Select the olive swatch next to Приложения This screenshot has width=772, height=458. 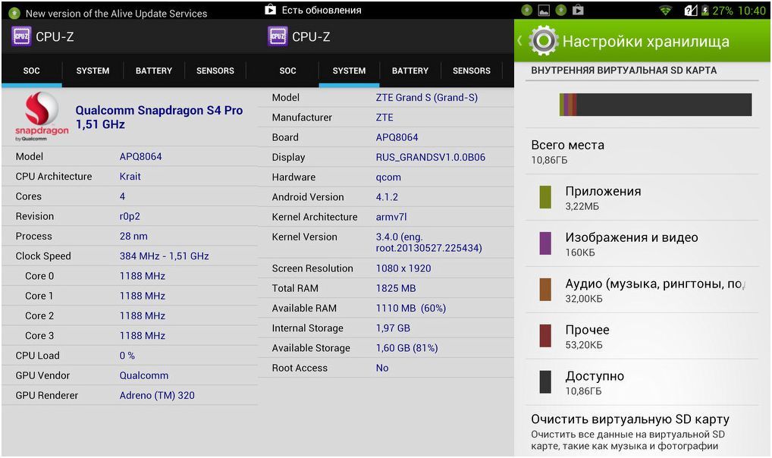(545, 197)
